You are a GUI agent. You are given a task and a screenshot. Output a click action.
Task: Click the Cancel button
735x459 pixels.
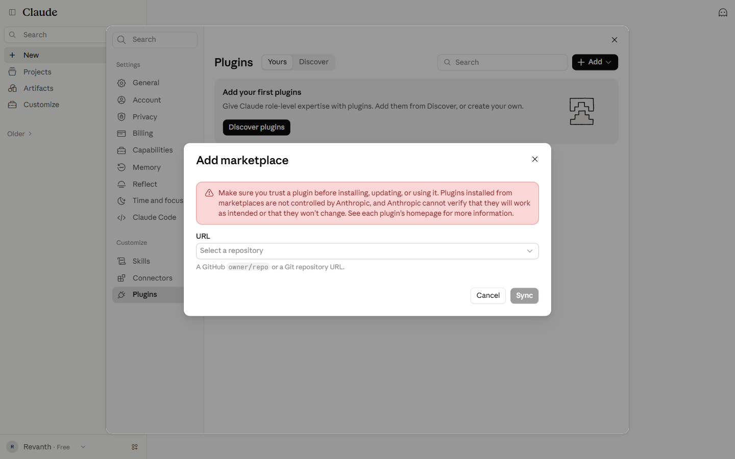(x=488, y=296)
